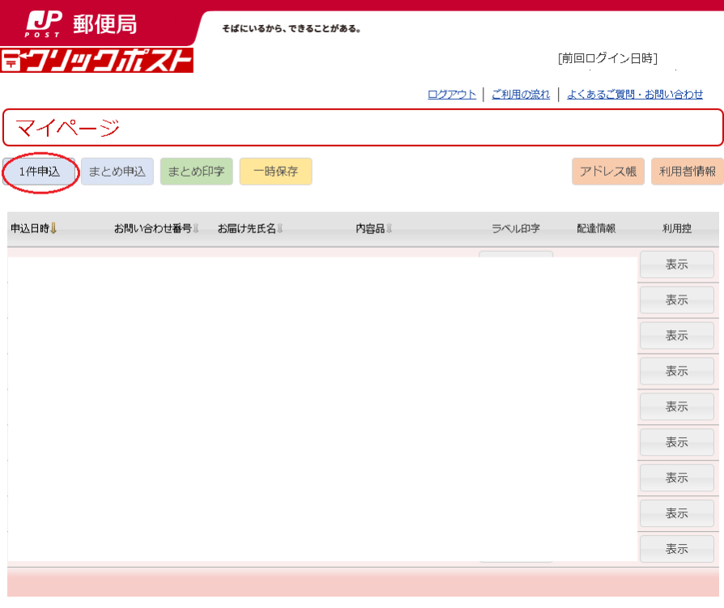Go to 利用者情報 user info

[x=687, y=172]
